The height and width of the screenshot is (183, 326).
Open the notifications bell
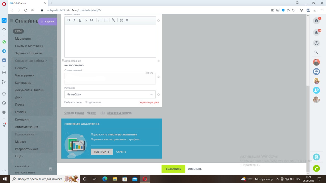point(317,33)
